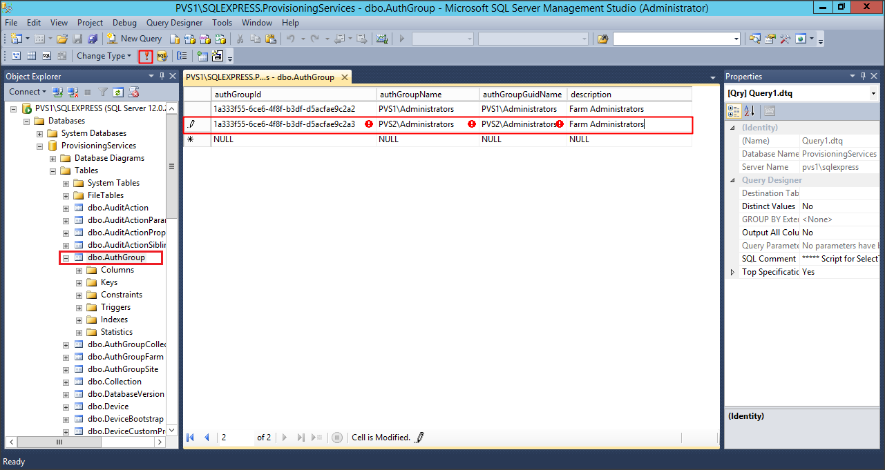Click the Open File folder icon
The image size is (885, 470).
click(62, 39)
